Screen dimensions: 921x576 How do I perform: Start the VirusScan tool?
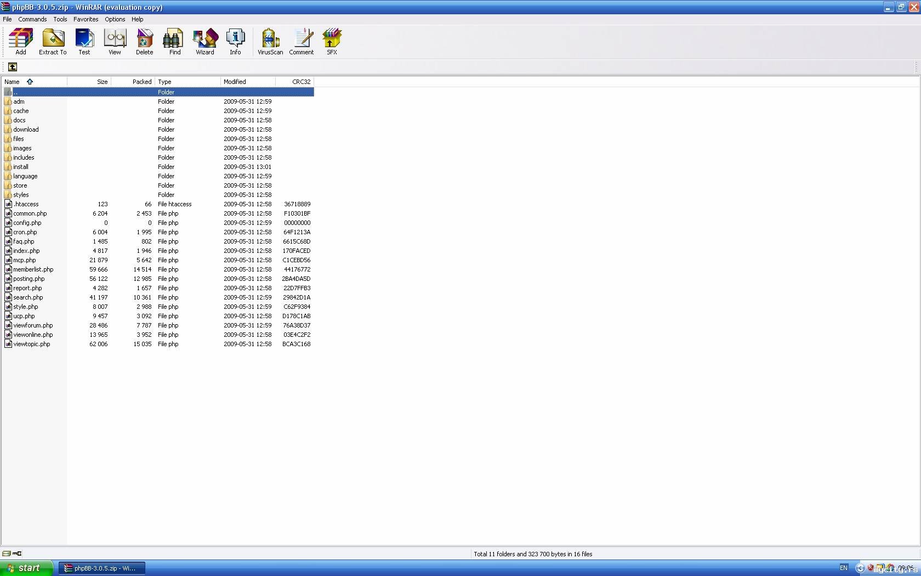pos(270,42)
